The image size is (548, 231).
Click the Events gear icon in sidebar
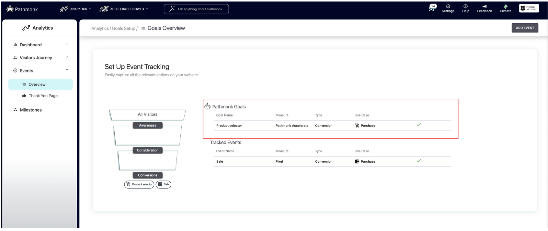click(x=15, y=71)
